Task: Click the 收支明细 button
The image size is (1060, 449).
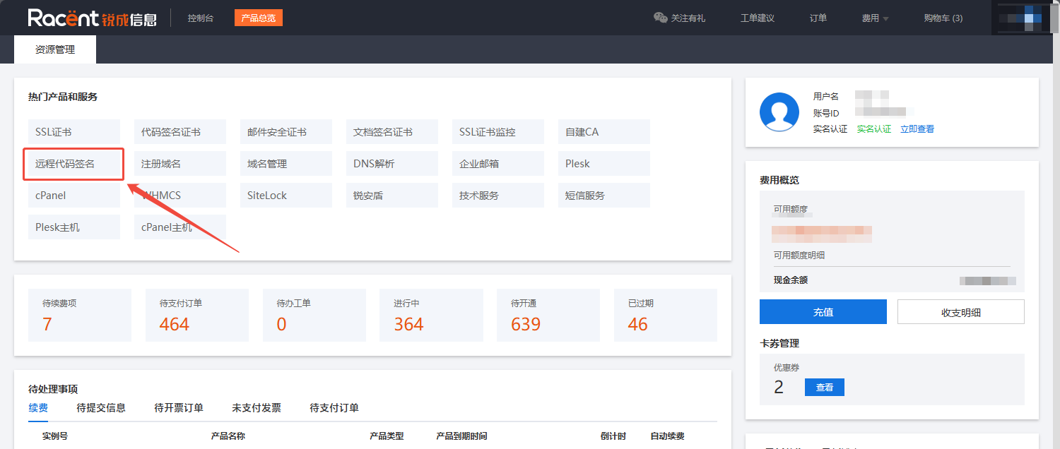Action: (x=960, y=311)
